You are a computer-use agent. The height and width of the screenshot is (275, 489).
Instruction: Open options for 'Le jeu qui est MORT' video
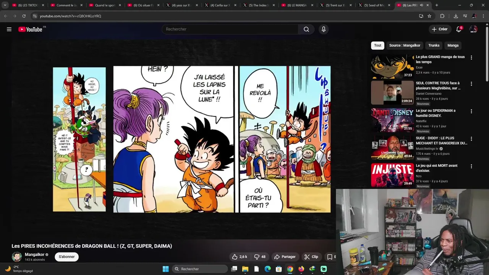pyautogui.click(x=471, y=166)
